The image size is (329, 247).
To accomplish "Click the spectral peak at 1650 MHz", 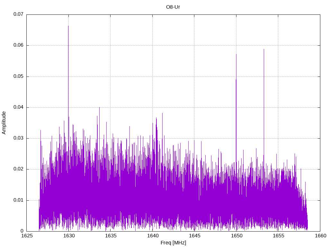I will tap(236, 55).
